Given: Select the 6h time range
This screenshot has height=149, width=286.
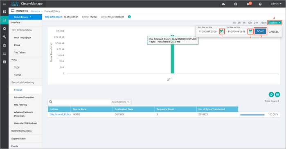Looking at the screenshot, I should pos(244,23).
